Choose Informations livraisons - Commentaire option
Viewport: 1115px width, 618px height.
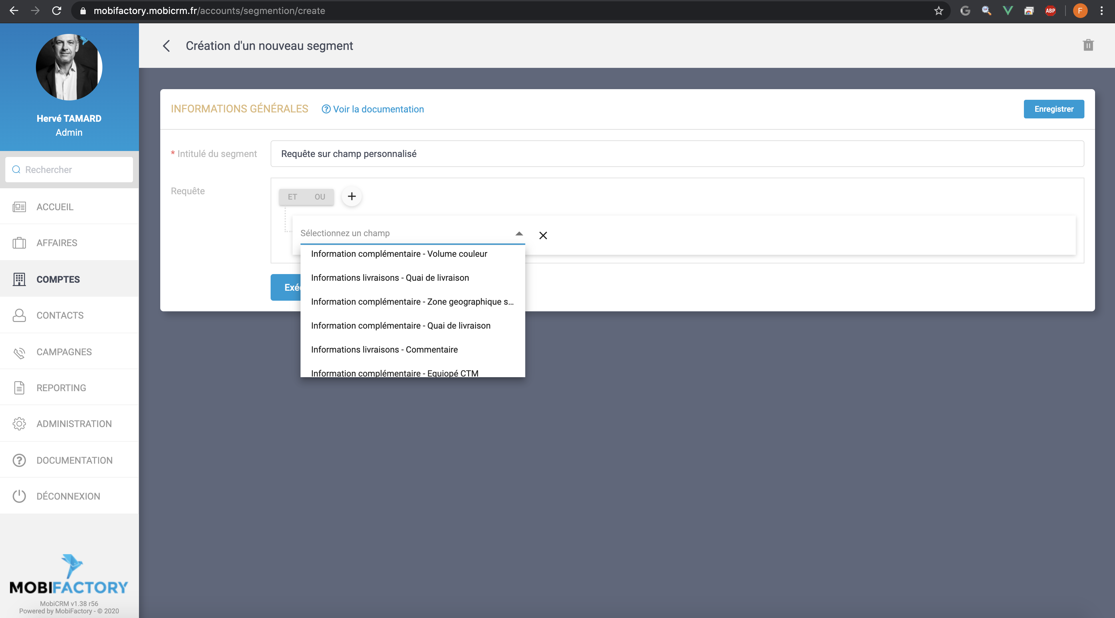384,350
